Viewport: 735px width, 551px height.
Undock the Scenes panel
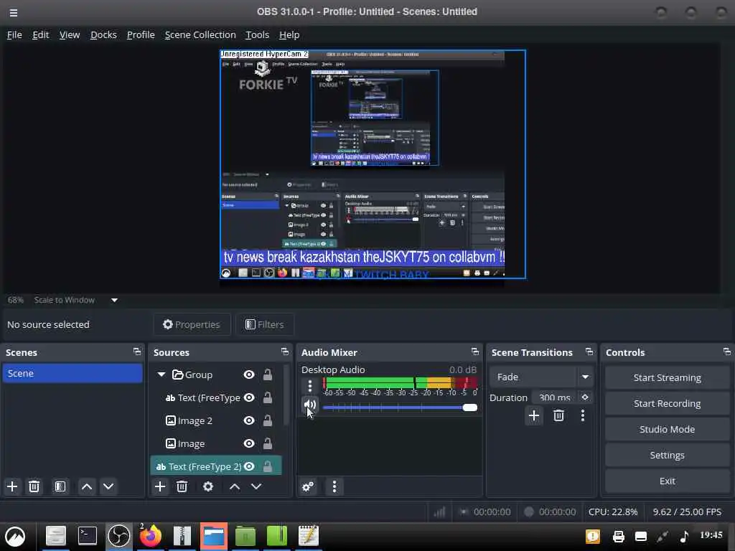coord(137,352)
